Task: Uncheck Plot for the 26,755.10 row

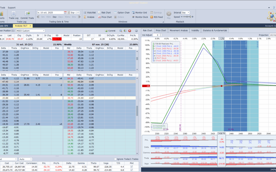Action: click(x=132, y=167)
